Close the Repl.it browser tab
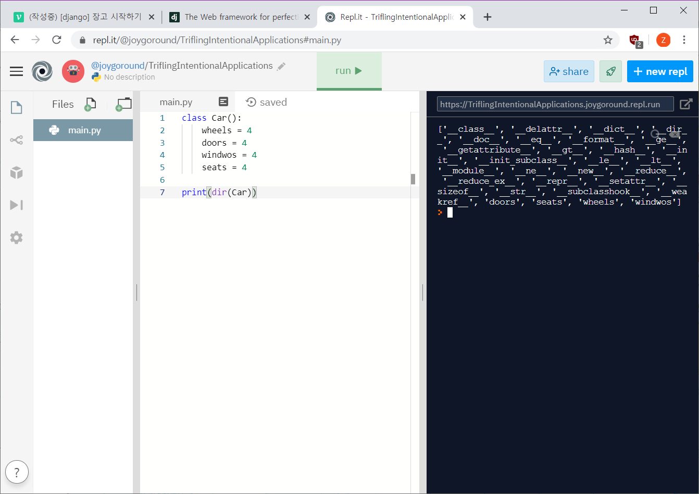The width and height of the screenshot is (699, 494). [463, 17]
